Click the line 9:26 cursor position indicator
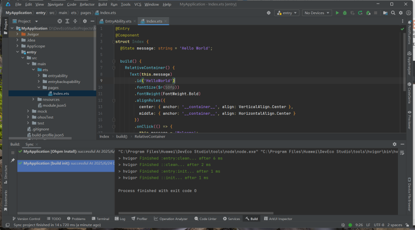 359,225
